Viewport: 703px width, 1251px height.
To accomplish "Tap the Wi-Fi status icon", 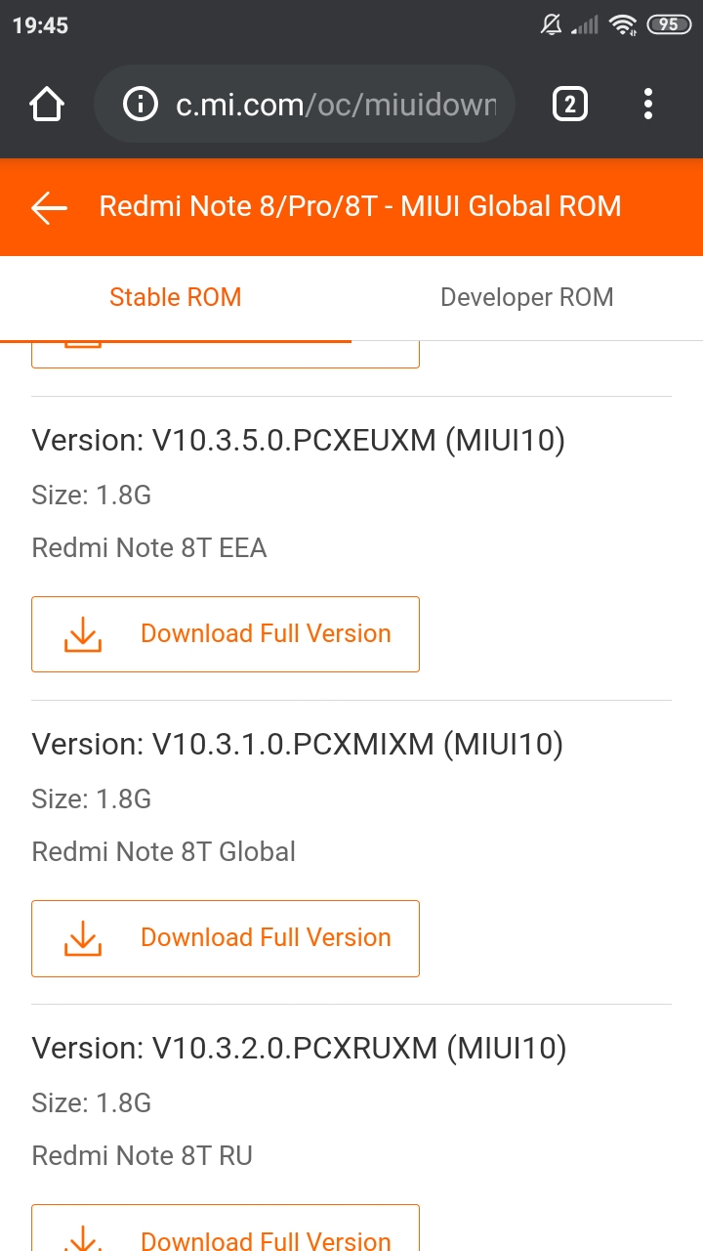I will point(622,25).
